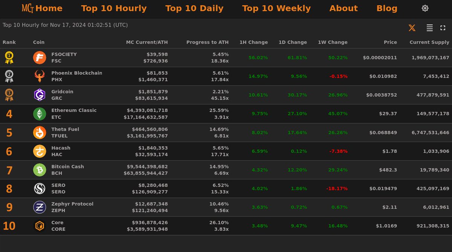This screenshot has height=252, width=452.
Task: Open the About page
Action: pos(344,8)
